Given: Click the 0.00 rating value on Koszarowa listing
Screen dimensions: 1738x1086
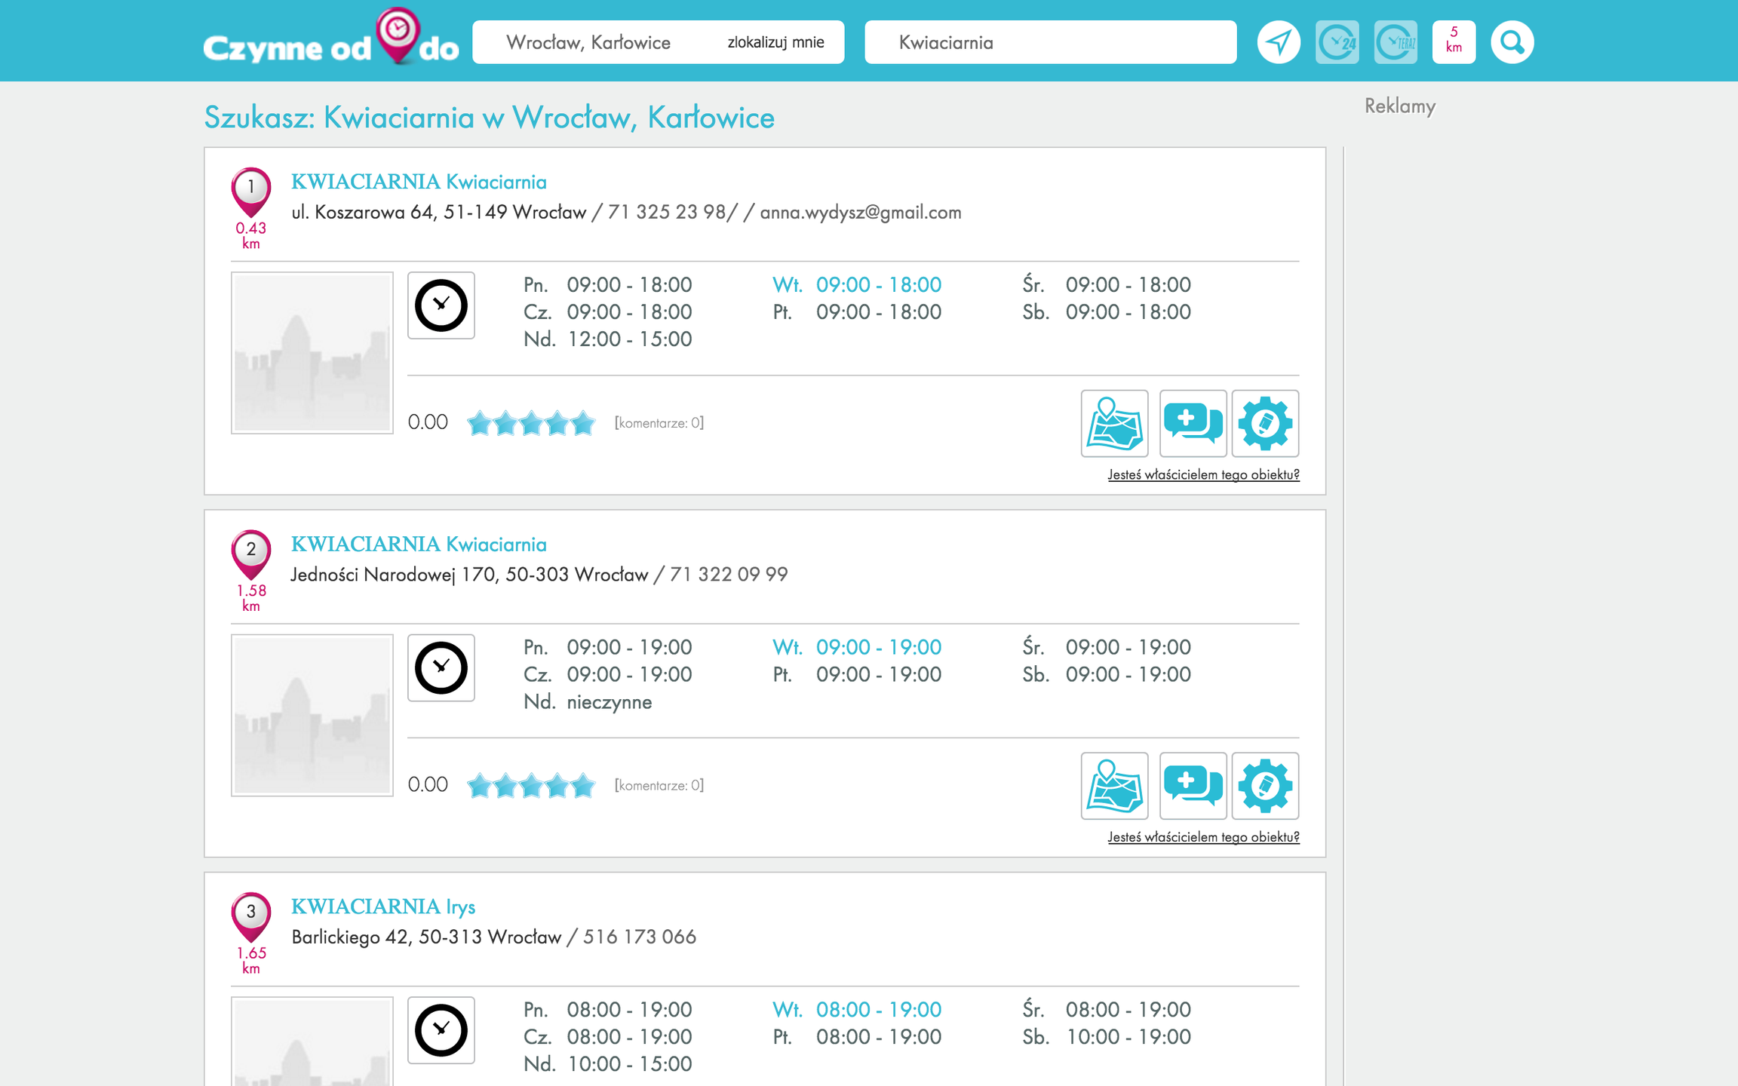Looking at the screenshot, I should (428, 422).
